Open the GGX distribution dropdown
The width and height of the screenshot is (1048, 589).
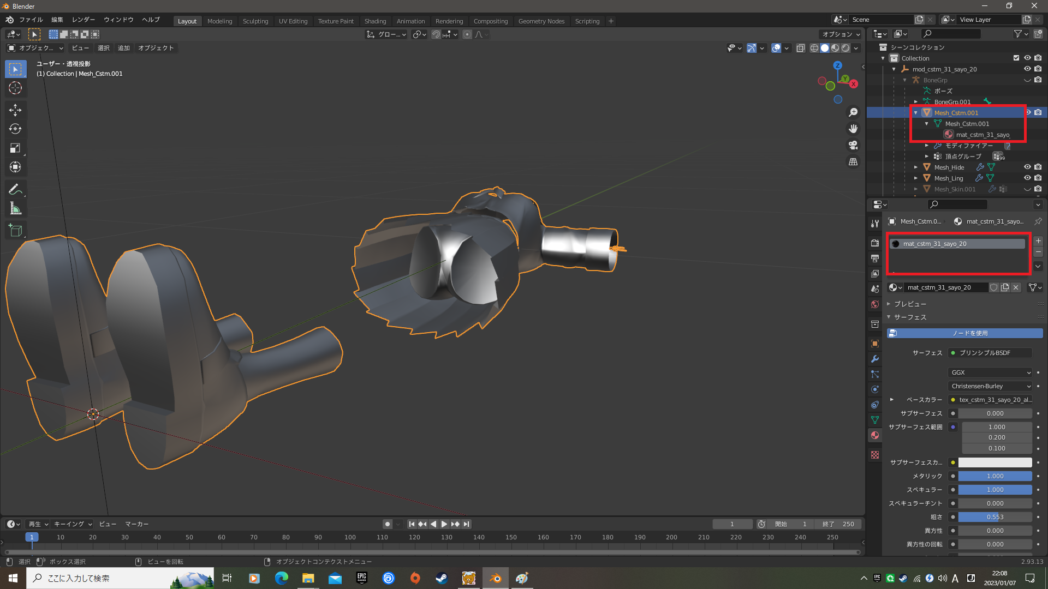pyautogui.click(x=991, y=372)
